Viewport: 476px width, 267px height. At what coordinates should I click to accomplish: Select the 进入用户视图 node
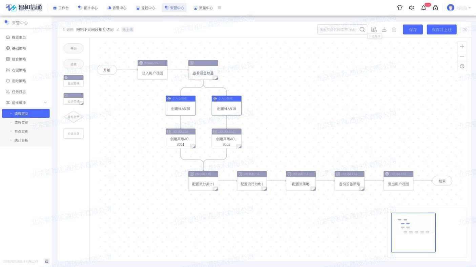tap(152, 70)
